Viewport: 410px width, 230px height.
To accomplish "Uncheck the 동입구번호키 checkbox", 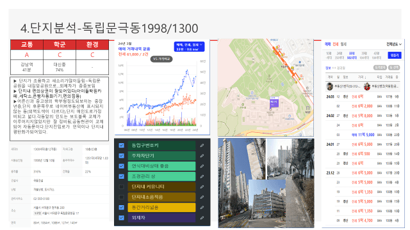I will click(121, 146).
